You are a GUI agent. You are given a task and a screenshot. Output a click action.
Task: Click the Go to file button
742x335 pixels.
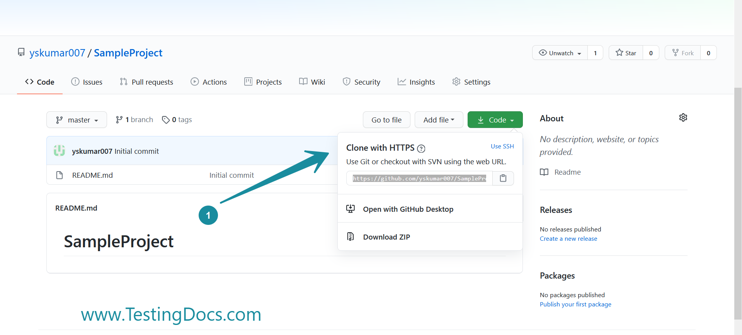386,120
